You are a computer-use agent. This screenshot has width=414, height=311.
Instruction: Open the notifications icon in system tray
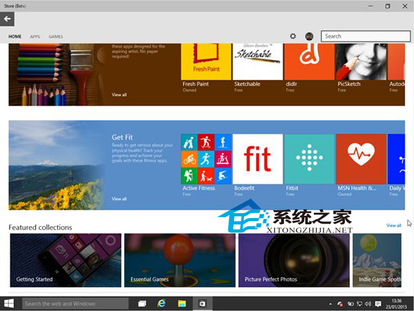[378, 304]
